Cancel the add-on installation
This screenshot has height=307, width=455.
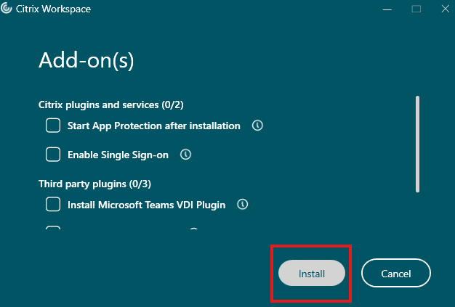click(x=396, y=274)
